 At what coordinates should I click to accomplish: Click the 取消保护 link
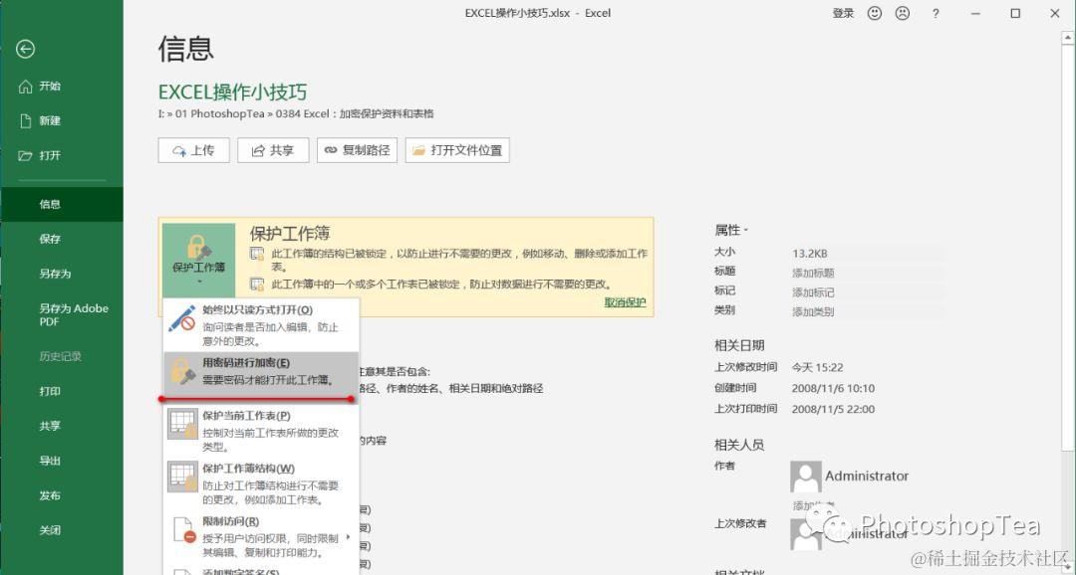pyautogui.click(x=625, y=302)
